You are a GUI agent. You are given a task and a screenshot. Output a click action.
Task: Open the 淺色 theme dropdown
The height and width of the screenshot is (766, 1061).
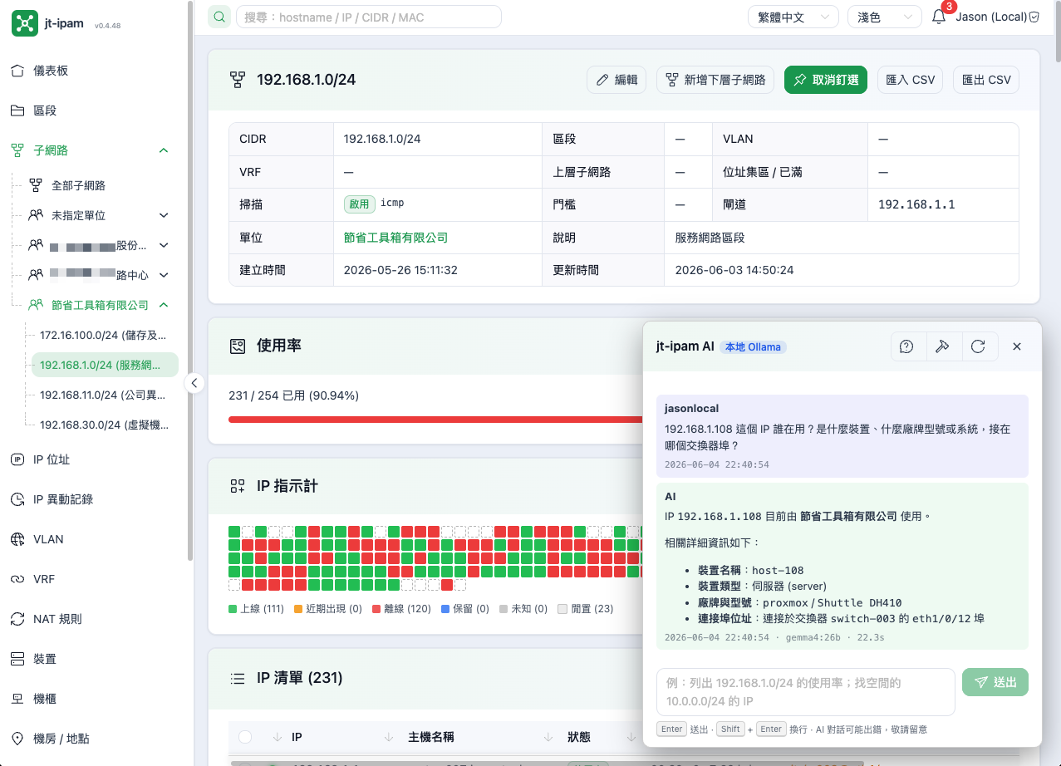point(885,17)
